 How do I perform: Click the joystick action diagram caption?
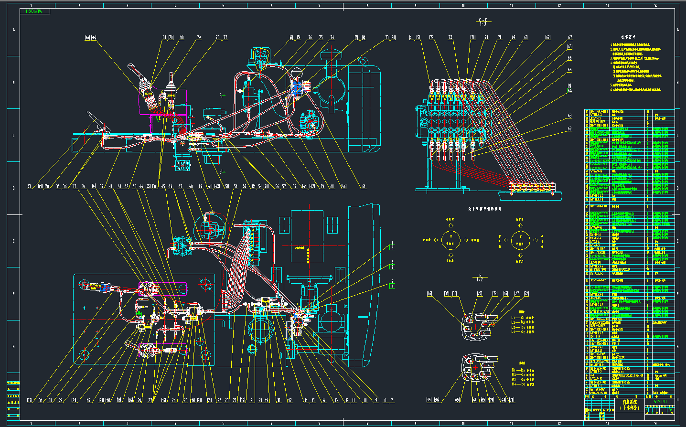484,209
